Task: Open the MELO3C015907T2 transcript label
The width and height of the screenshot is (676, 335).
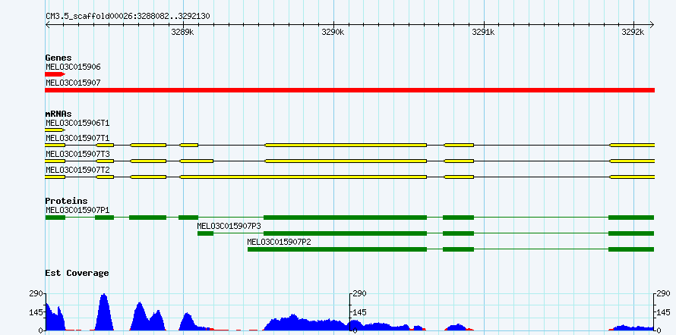Action: click(77, 170)
